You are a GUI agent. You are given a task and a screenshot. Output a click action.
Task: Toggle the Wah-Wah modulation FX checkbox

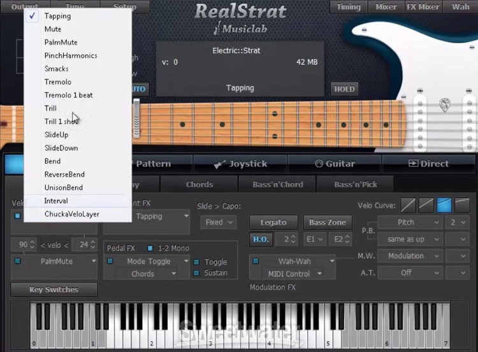click(256, 261)
